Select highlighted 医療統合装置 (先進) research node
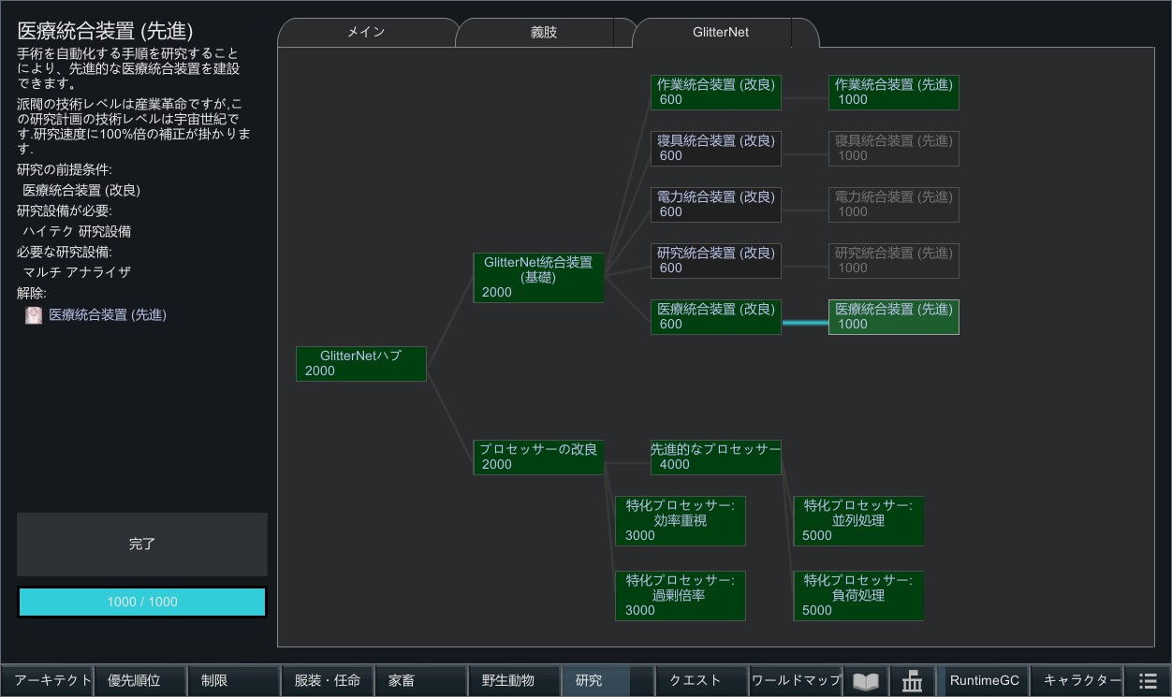Image resolution: width=1172 pixels, height=697 pixels. tap(894, 317)
